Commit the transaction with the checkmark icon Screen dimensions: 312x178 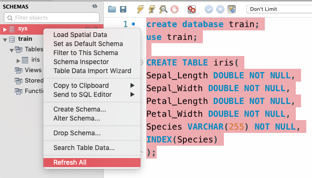click(209, 9)
